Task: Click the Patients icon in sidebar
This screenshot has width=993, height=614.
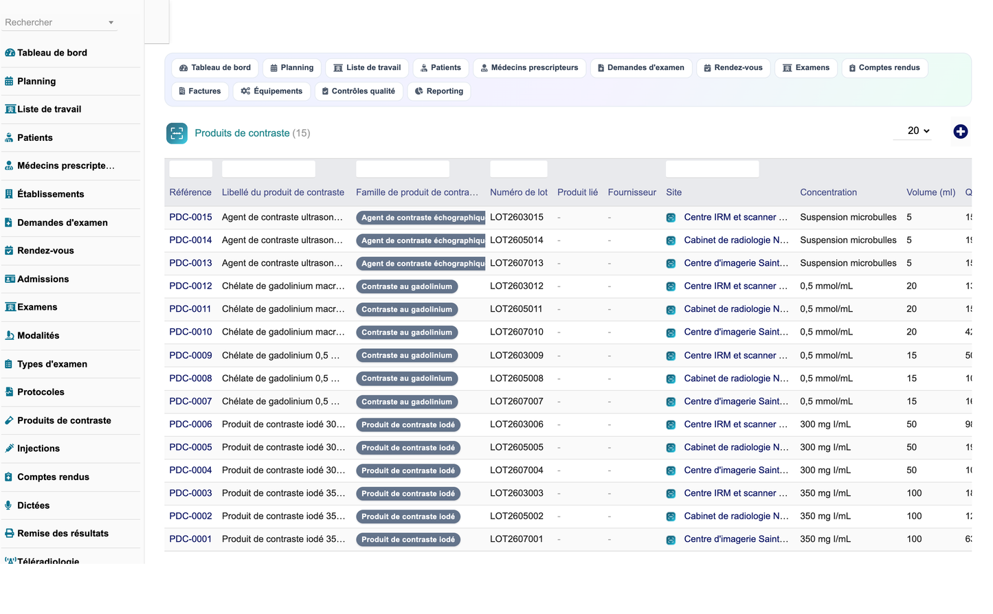Action: (x=9, y=138)
